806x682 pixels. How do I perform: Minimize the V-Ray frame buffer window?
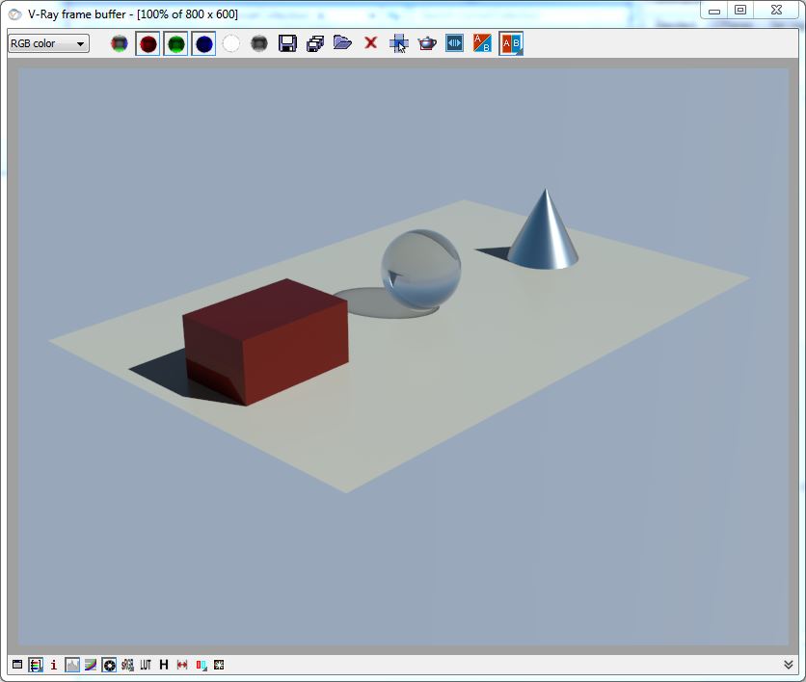714,10
